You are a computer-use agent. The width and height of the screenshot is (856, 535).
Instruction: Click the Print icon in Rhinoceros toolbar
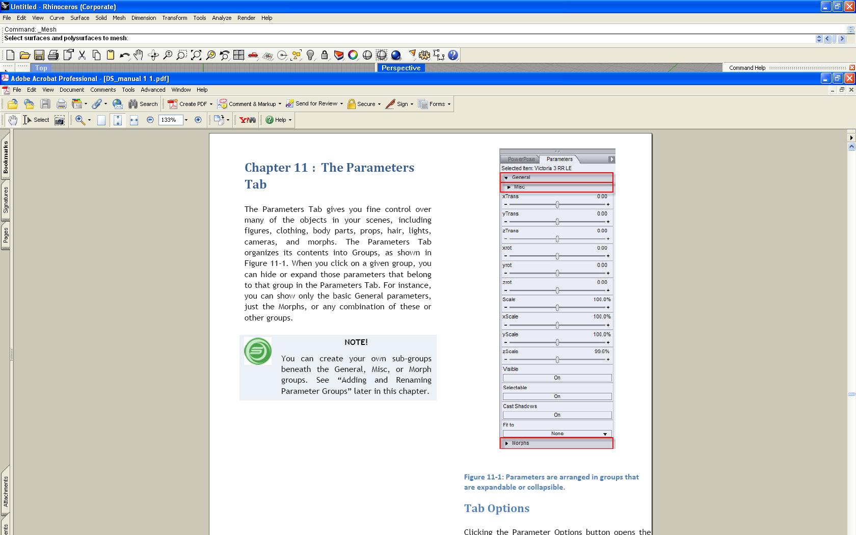pyautogui.click(x=53, y=55)
